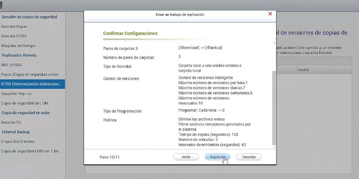Open Dispositivo Externo in the sidebar
359x179 pixels.
[x=18, y=141]
